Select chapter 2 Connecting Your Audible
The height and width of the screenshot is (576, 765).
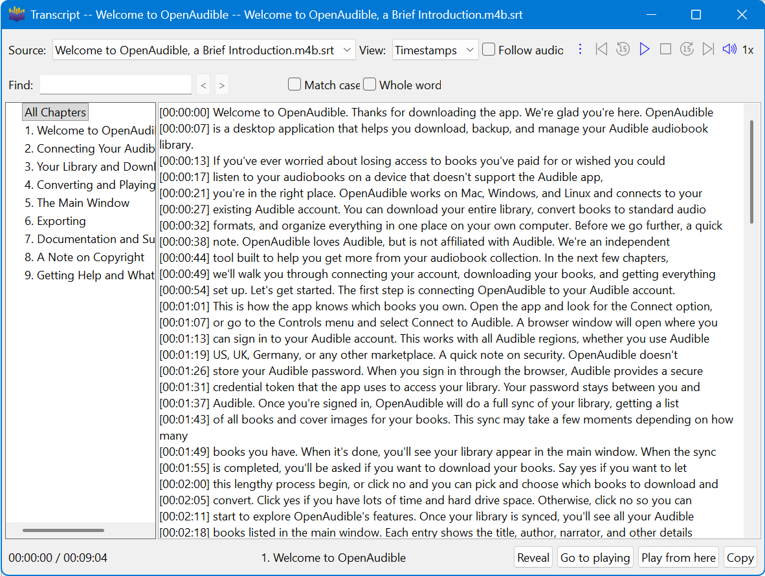click(x=89, y=149)
